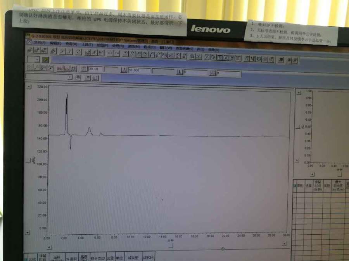Click the up scroll arrow at chromatogram top-left
The image size is (349, 261).
29,87
